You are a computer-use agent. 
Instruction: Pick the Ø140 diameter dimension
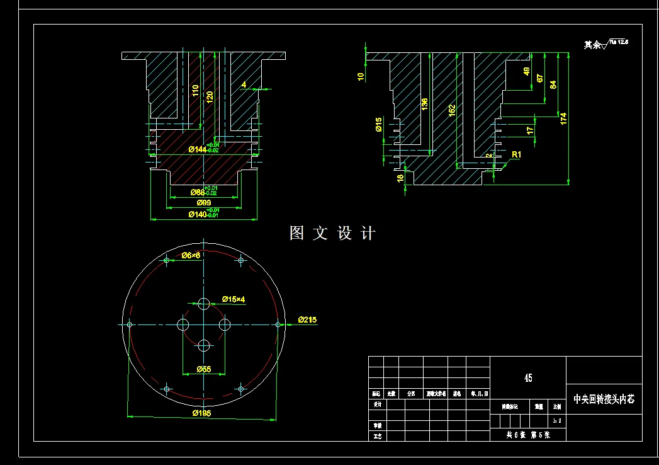click(x=198, y=215)
